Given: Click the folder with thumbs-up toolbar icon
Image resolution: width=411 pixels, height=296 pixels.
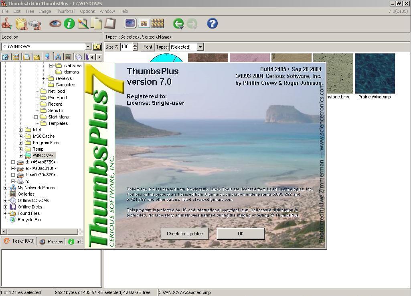Looking at the screenshot, I should tap(21, 24).
